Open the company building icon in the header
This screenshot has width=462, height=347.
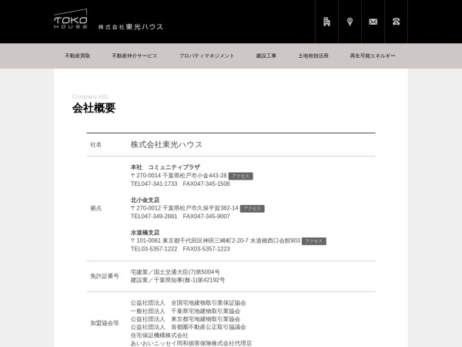326,22
